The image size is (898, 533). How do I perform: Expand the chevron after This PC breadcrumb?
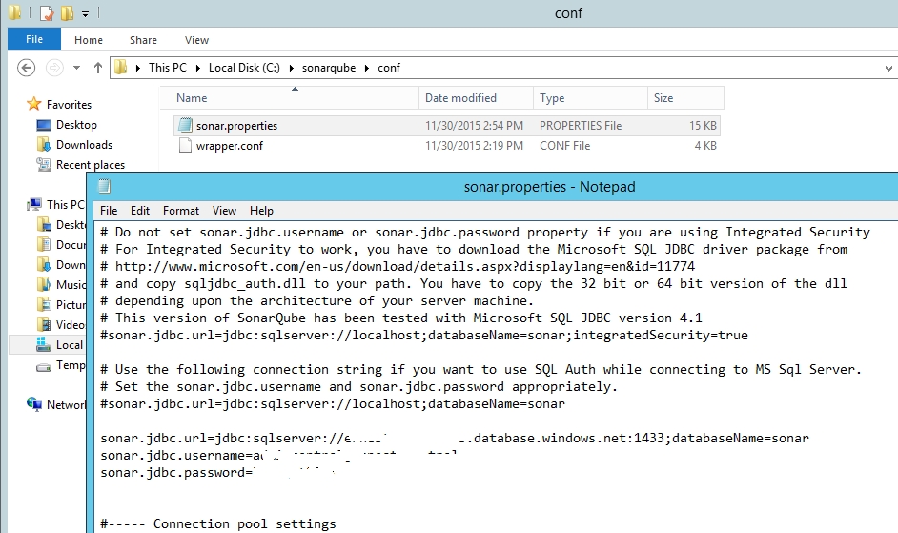point(197,68)
